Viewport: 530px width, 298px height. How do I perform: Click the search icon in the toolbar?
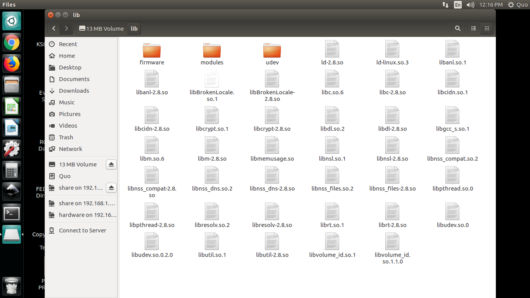click(458, 28)
